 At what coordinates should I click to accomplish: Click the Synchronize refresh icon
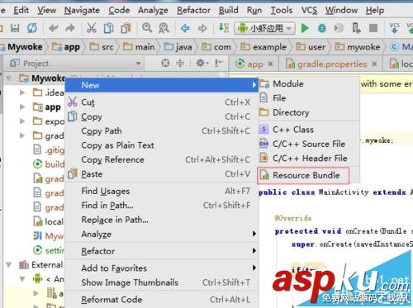(x=32, y=28)
